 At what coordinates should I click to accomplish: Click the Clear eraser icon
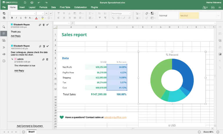tap(147, 13)
